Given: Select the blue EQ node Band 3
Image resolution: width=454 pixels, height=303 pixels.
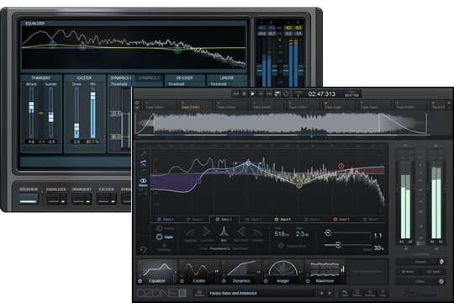Looking at the screenshot, I should pos(248,163).
